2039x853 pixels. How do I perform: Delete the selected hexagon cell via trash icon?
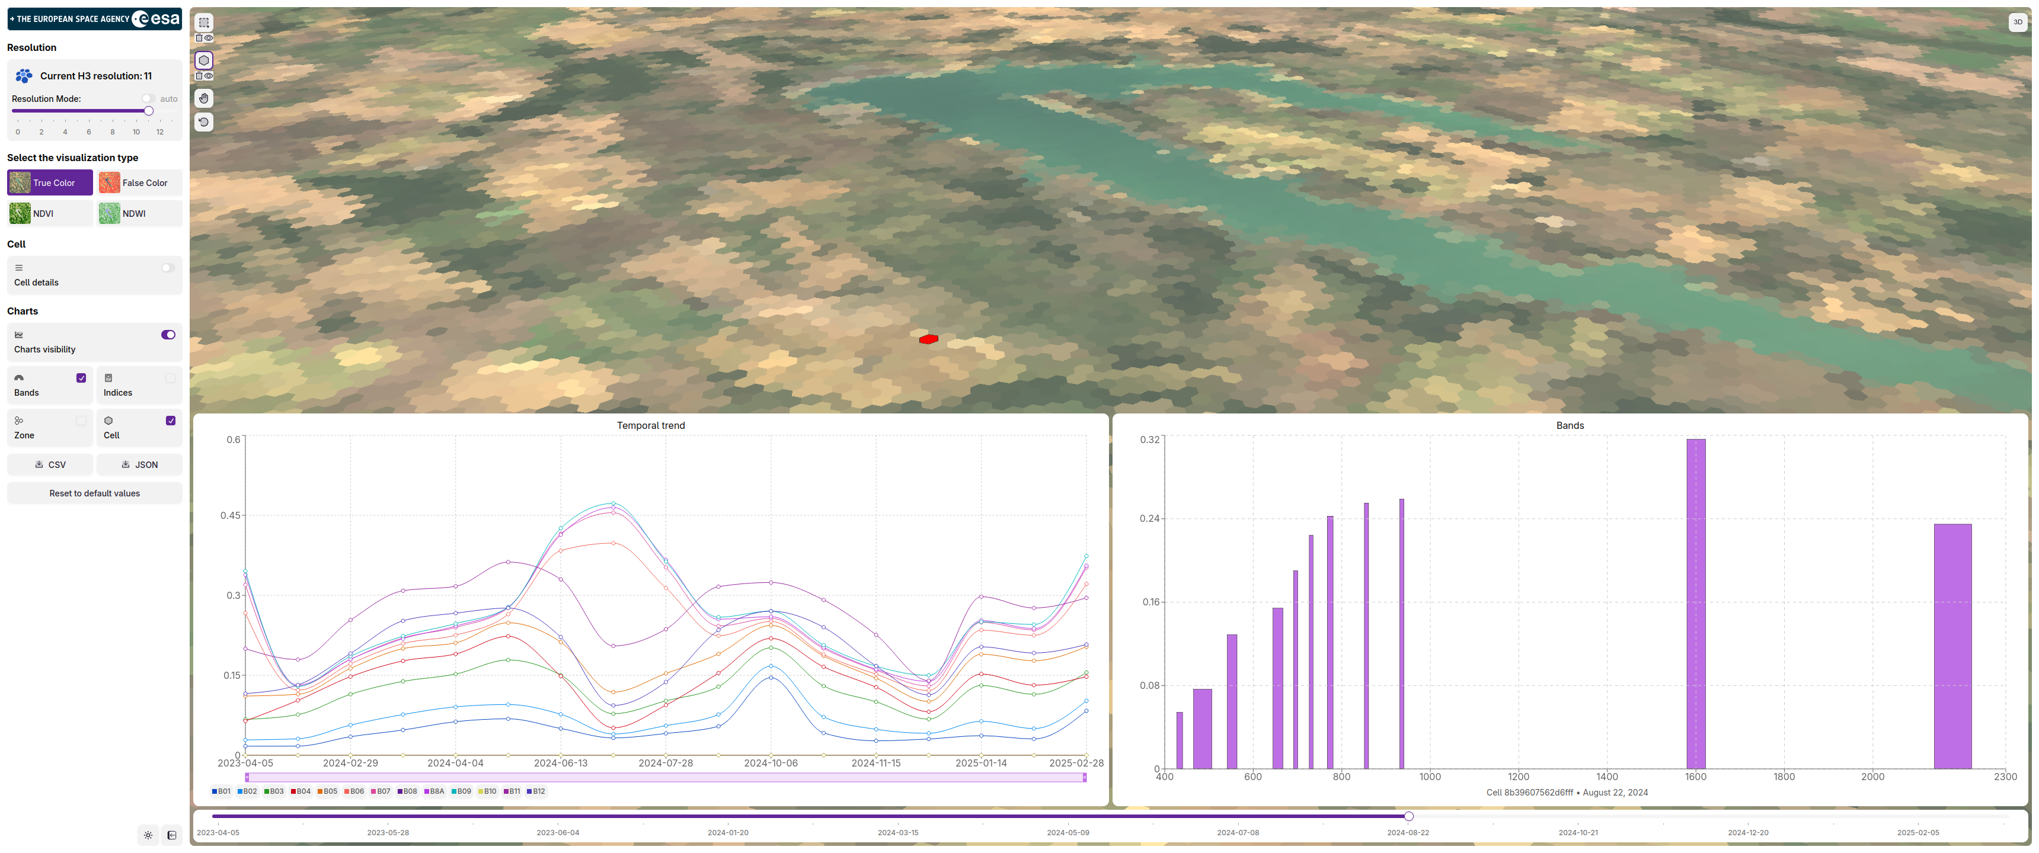(x=200, y=76)
